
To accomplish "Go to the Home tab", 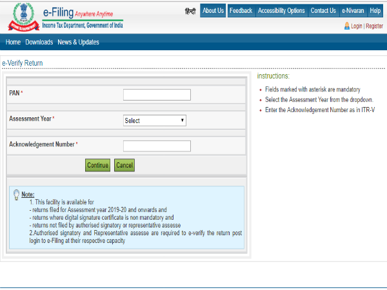I will click(x=13, y=43).
